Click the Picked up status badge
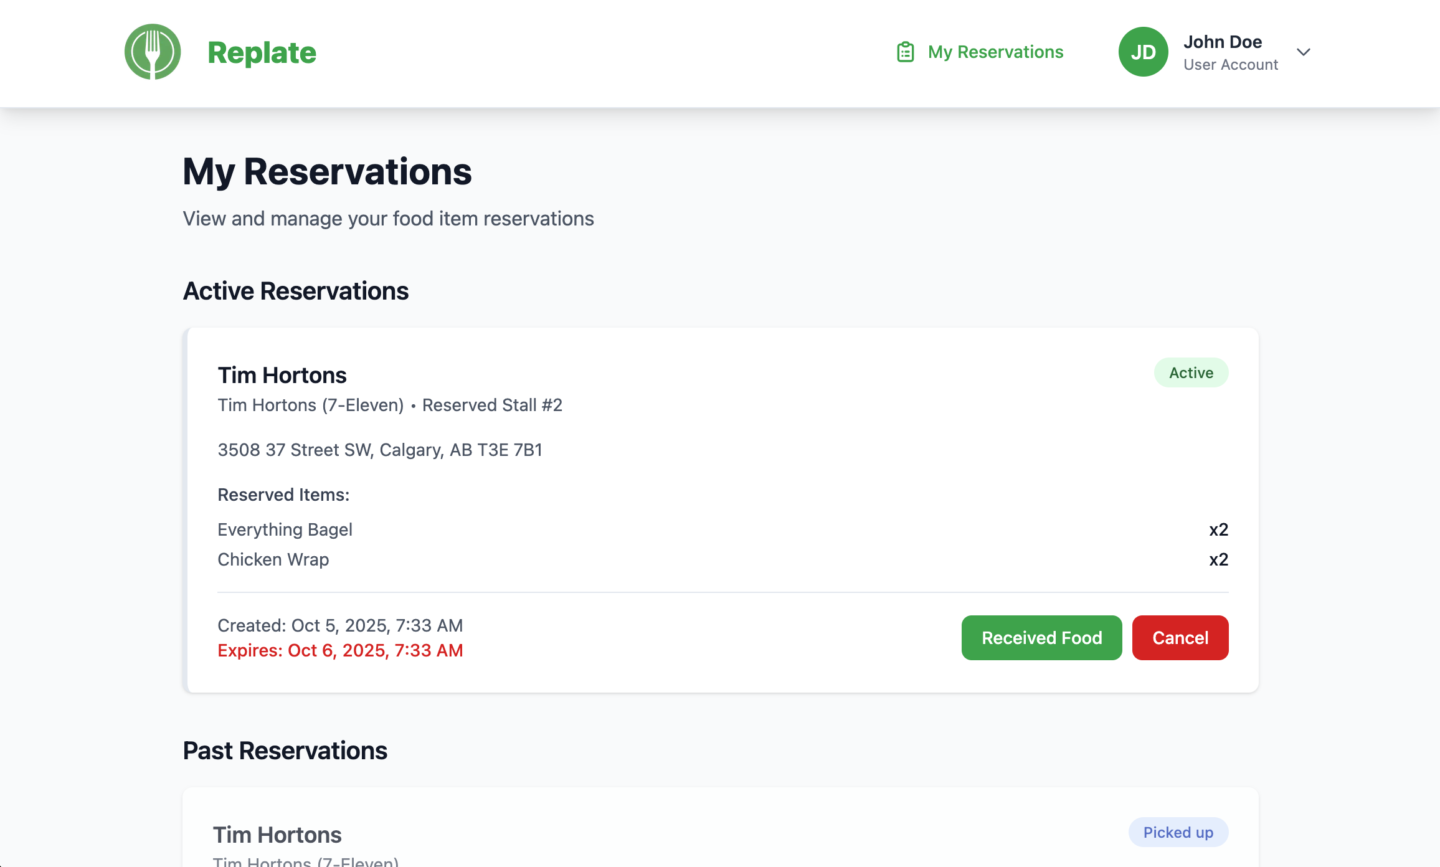This screenshot has width=1440, height=867. (x=1178, y=832)
